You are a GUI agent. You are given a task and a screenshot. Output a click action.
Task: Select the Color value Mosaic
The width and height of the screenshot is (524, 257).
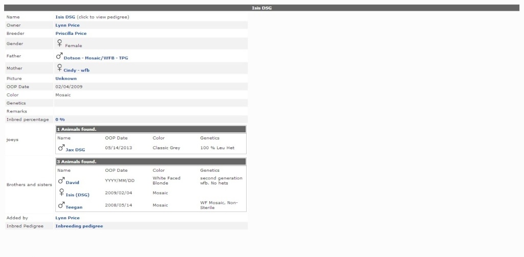coord(63,95)
